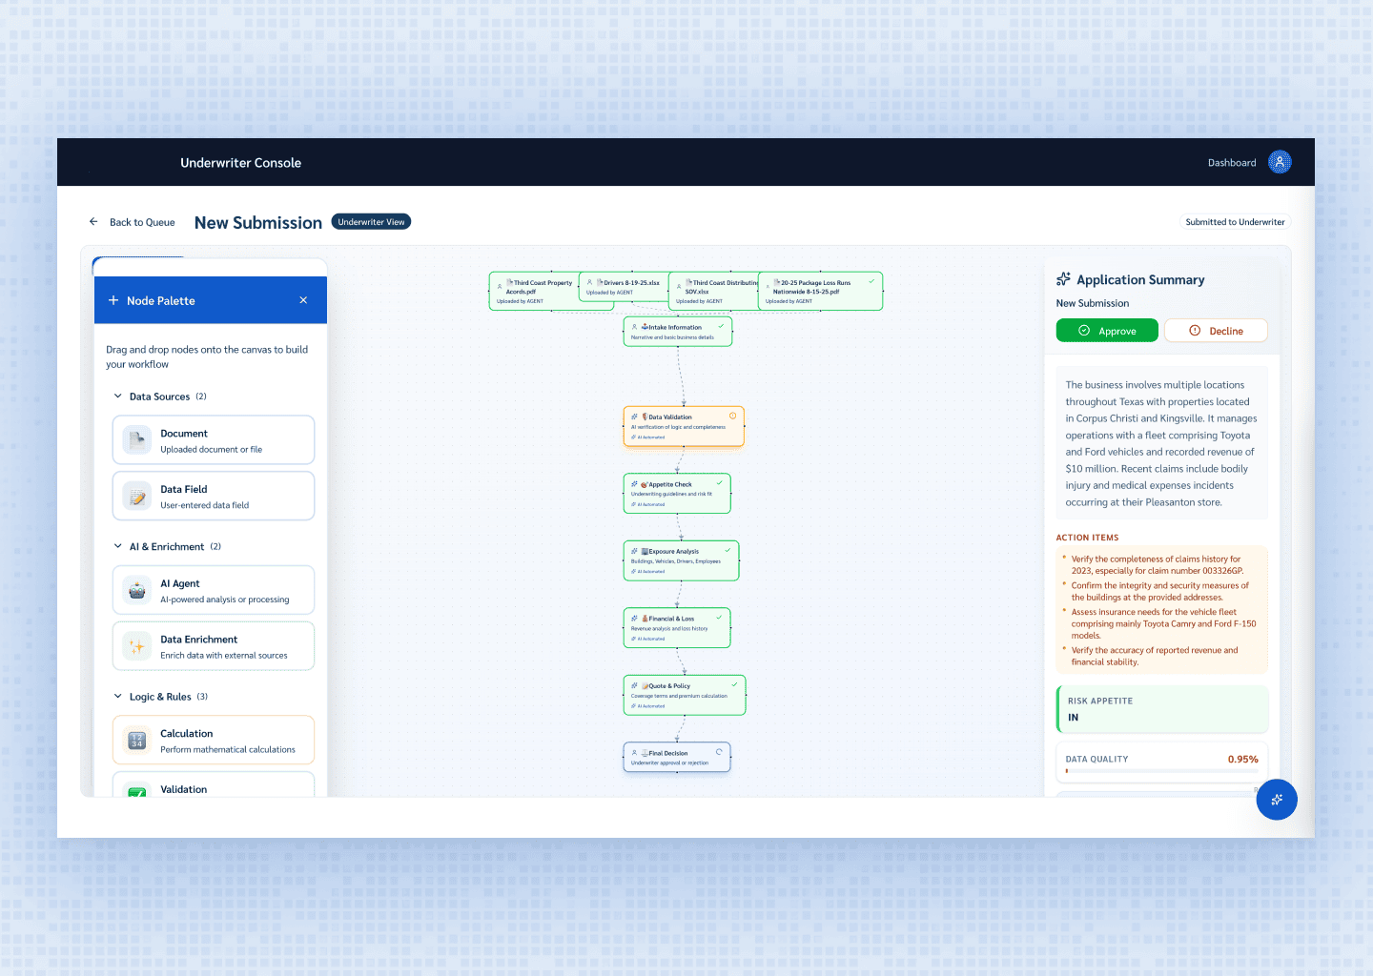The width and height of the screenshot is (1373, 976).
Task: Click the refresh icon on Final Decision node
Action: pyautogui.click(x=719, y=752)
